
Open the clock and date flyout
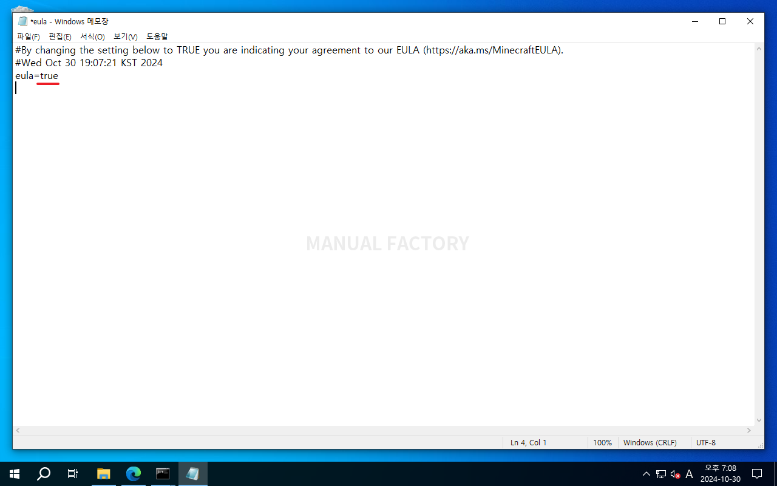721,474
